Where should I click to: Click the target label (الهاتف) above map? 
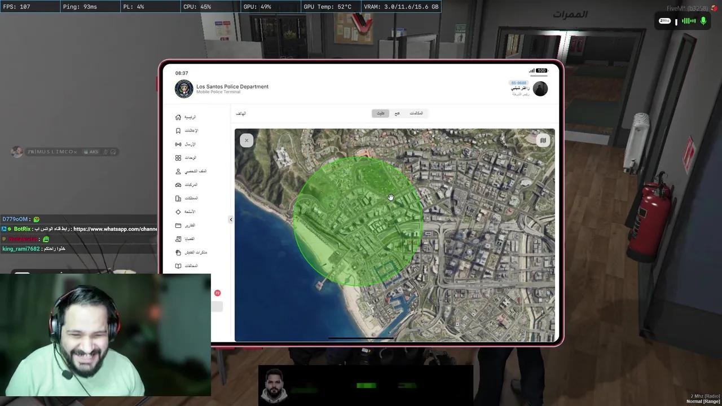(x=241, y=113)
